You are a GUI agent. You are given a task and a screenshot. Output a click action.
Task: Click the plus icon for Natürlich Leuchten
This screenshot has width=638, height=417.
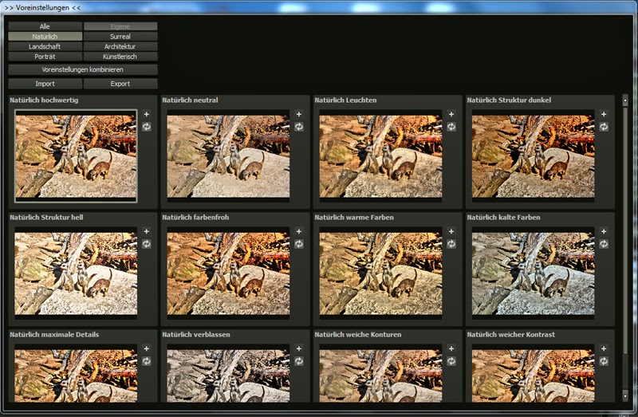pos(451,114)
